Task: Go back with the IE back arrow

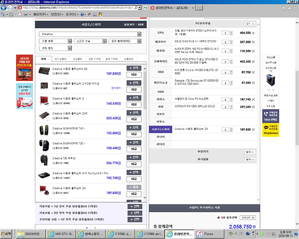Action: pyautogui.click(x=3, y=8)
